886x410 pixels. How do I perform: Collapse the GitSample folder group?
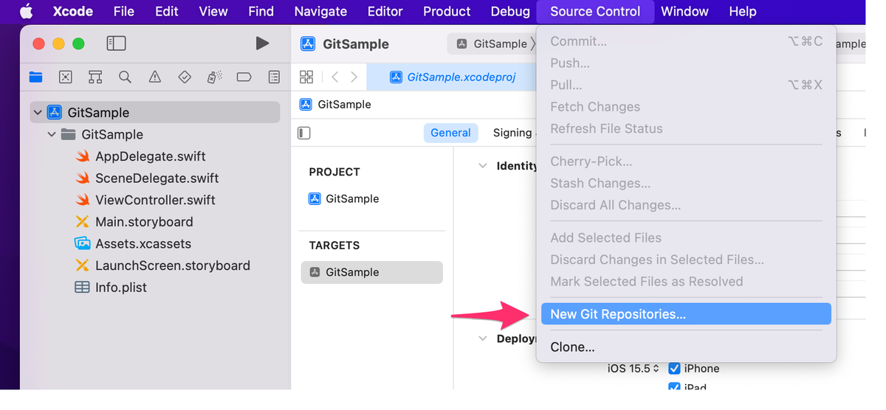click(x=52, y=134)
